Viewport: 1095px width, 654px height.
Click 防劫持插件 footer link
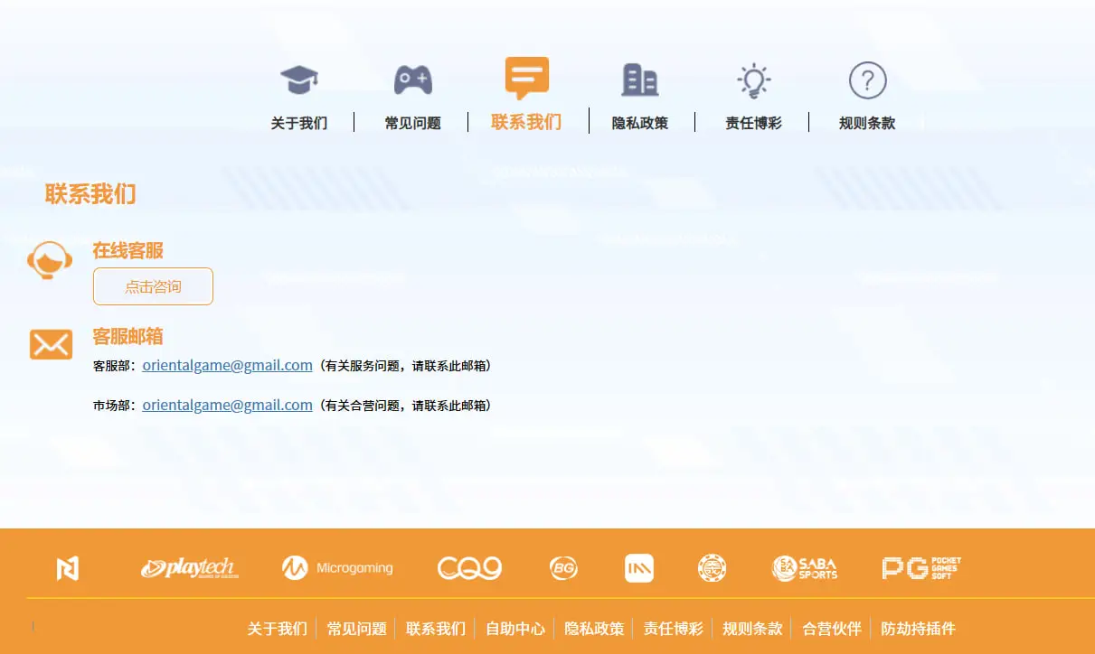click(918, 629)
